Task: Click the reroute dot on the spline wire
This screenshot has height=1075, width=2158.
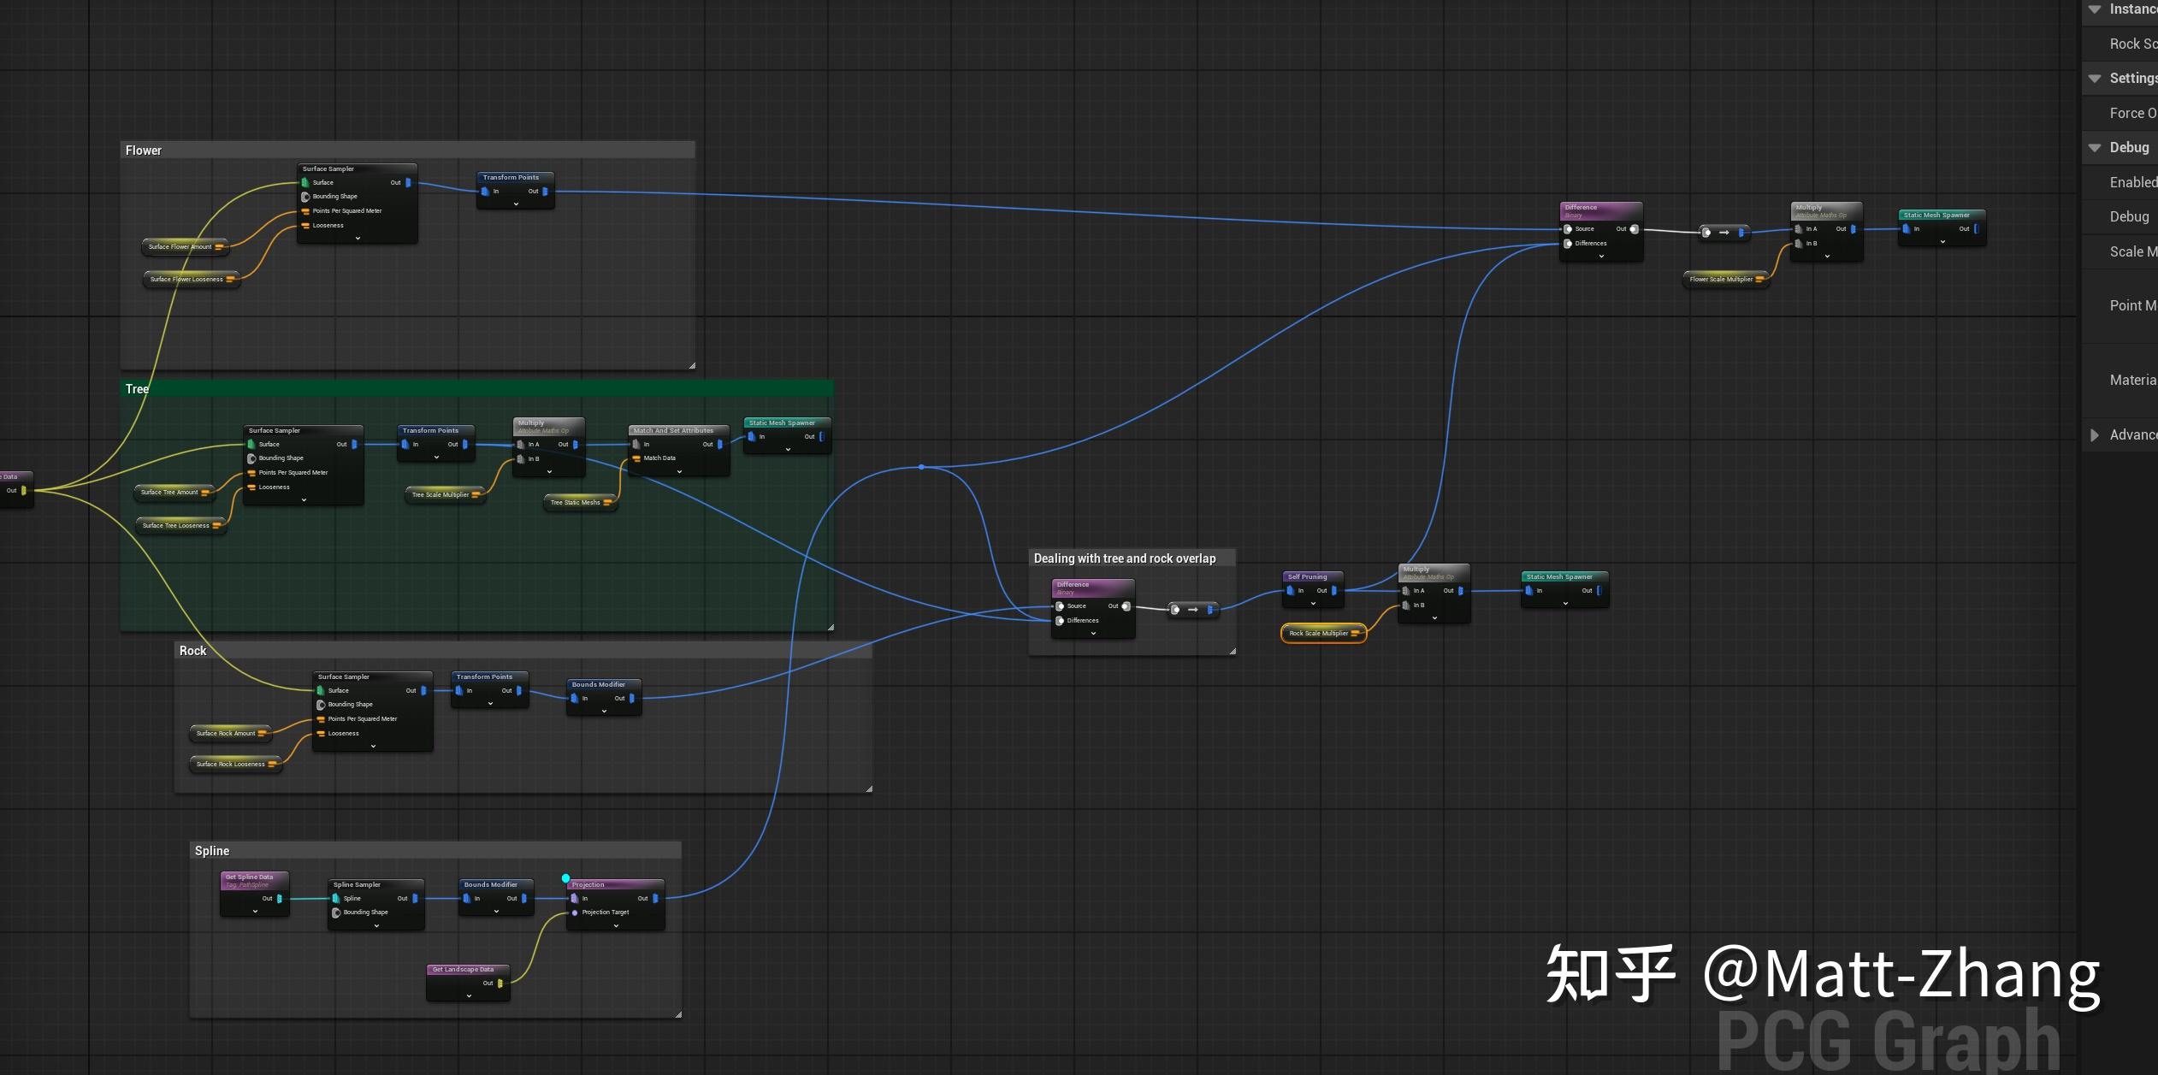Action: pos(921,467)
